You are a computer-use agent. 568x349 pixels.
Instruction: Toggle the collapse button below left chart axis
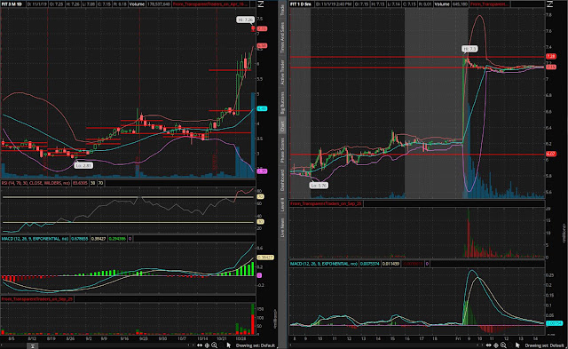tap(32, 346)
